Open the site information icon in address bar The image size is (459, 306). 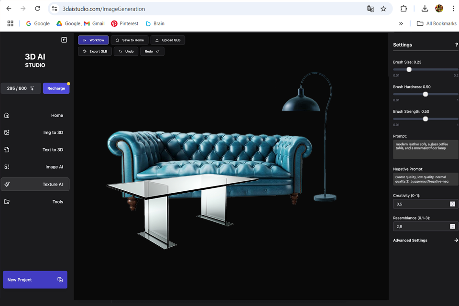click(55, 9)
